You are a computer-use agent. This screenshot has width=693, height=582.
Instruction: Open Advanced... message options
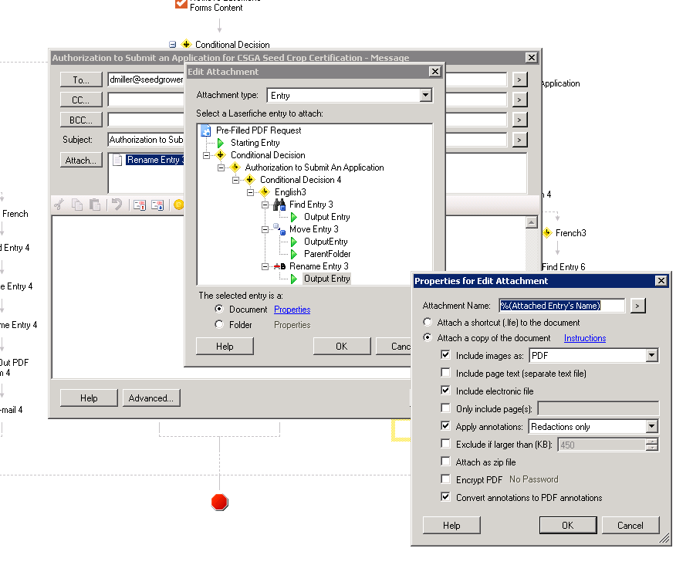151,398
